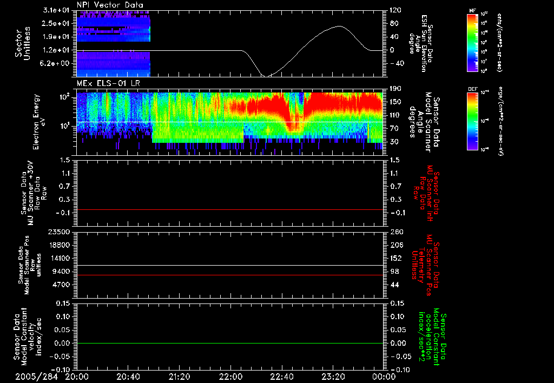Click the '00:00' time axis label
The height and width of the screenshot is (383, 554).
click(384, 377)
